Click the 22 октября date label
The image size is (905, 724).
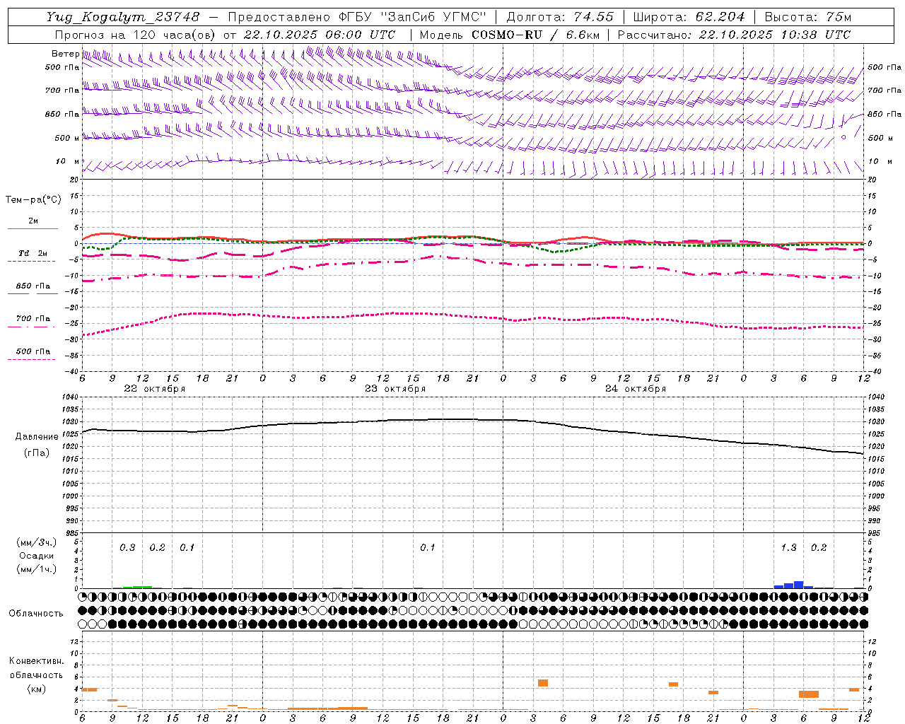point(155,389)
